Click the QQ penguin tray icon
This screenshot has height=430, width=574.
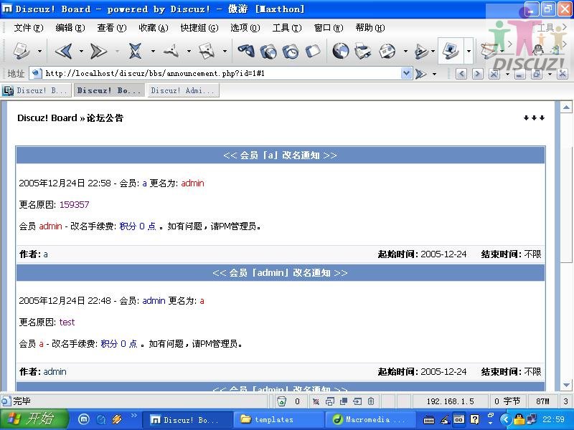click(x=519, y=419)
